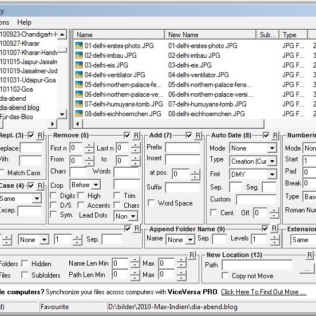The width and height of the screenshot is (316, 316).
Task: Sort by New Name column header
Action: (210, 35)
